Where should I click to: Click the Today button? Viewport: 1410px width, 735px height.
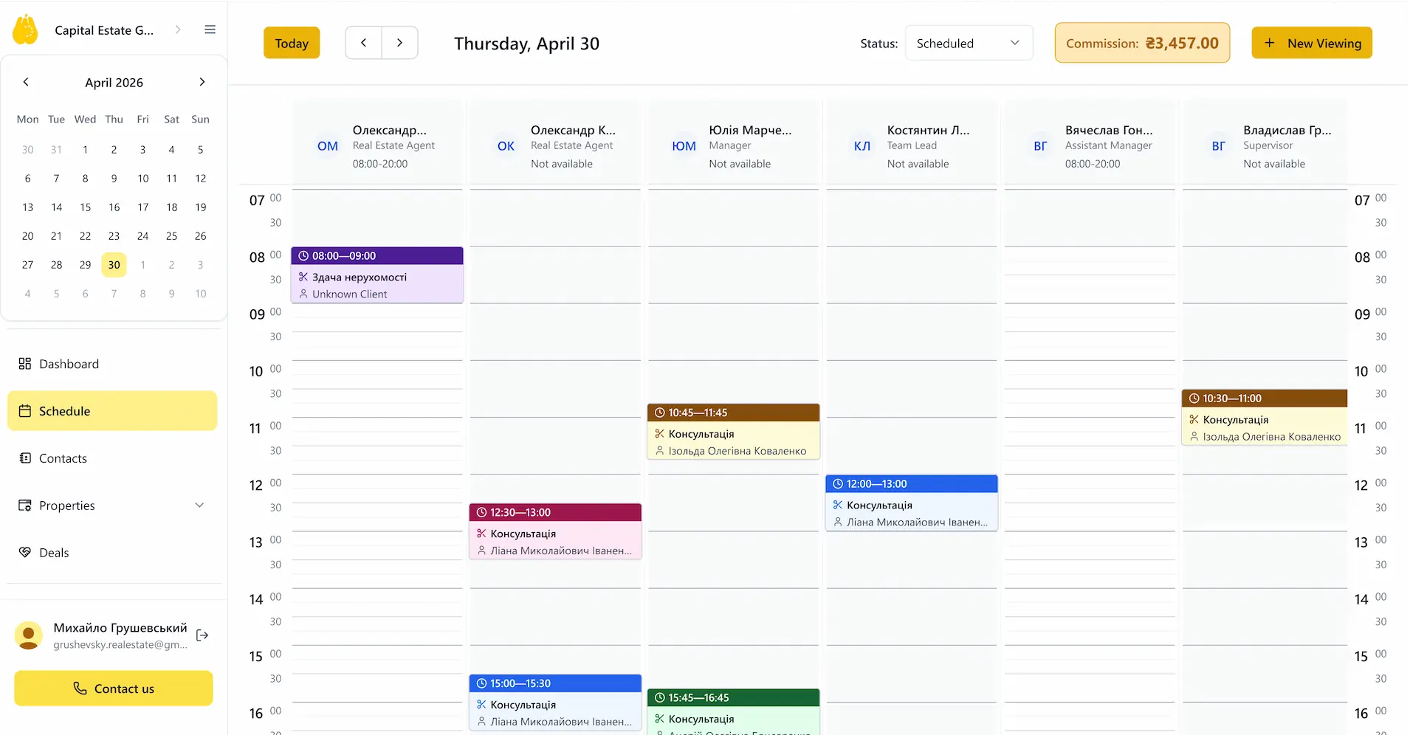(292, 43)
